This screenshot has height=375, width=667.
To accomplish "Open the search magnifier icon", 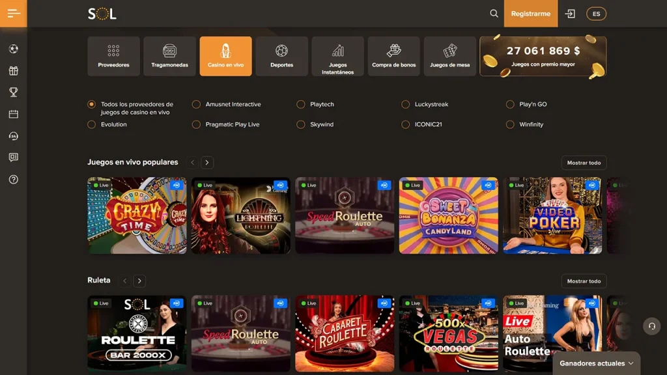I will tap(494, 14).
